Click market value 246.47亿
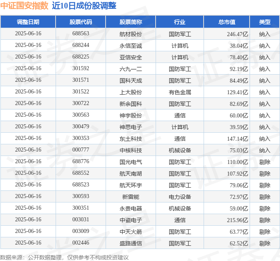Screen dimensions: 280x261 [x=238, y=34]
